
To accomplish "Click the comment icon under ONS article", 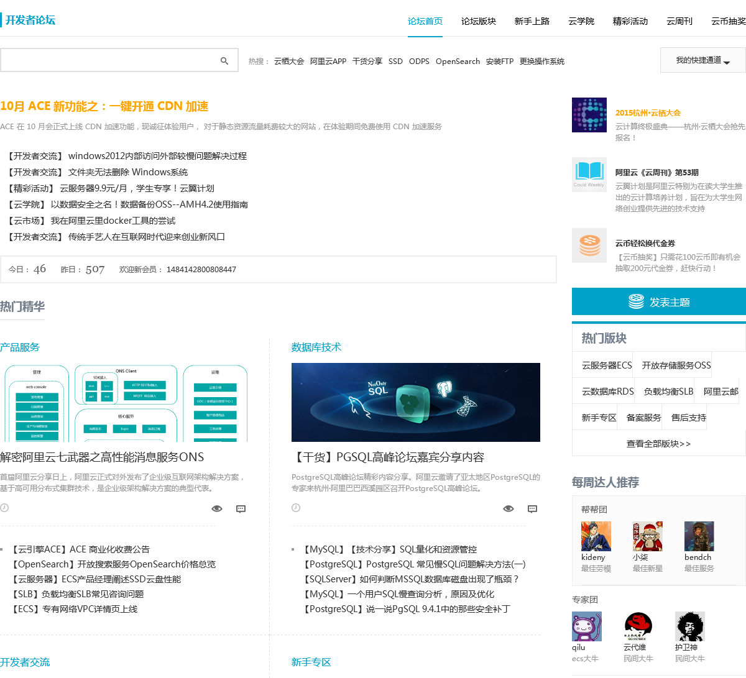I will point(241,509).
